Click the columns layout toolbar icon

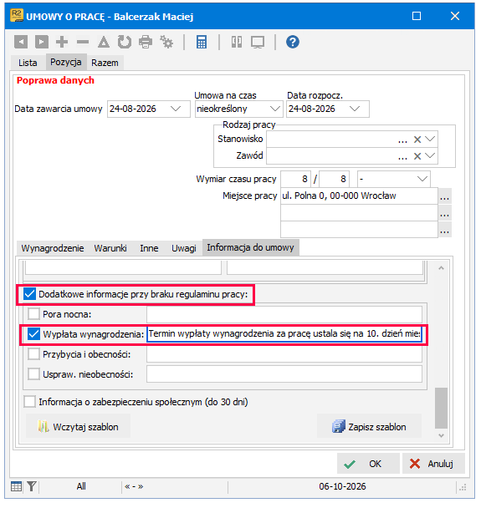click(x=237, y=42)
